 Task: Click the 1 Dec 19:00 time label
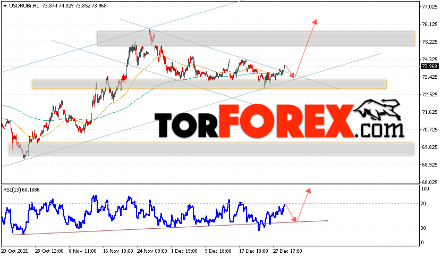[185, 251]
